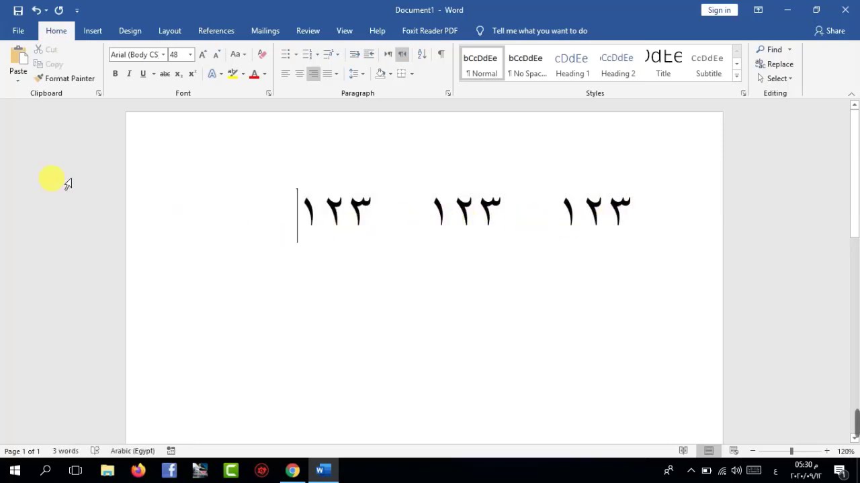Image resolution: width=860 pixels, height=483 pixels.
Task: Apply subscript formatting
Action: click(x=179, y=74)
